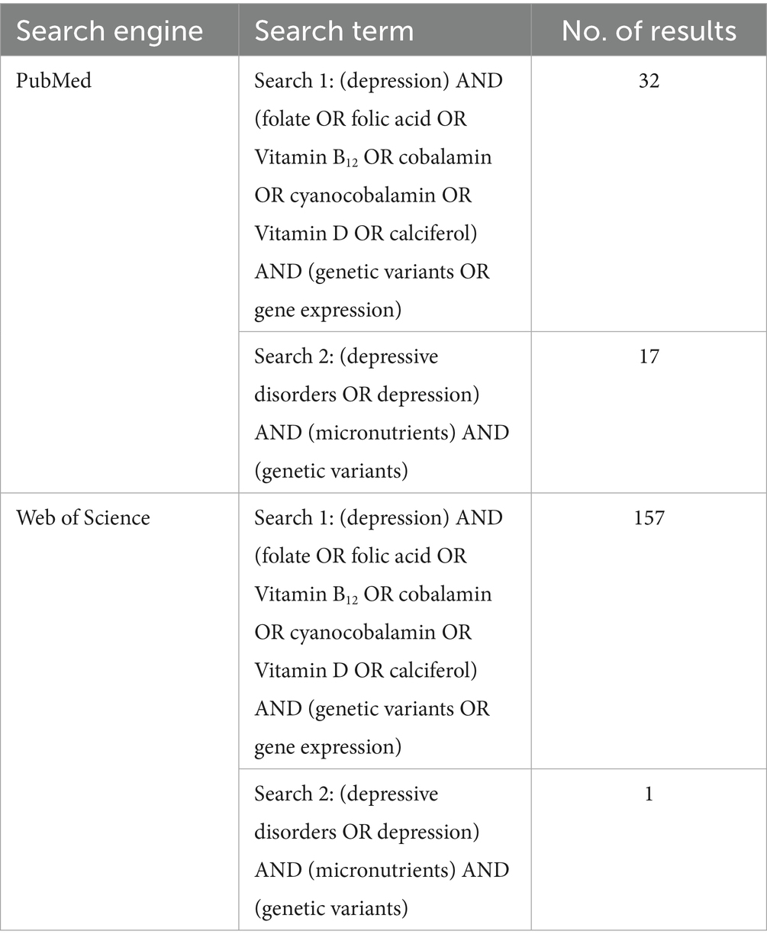Select "Search 1: (depression)" under Web of Science
Image resolution: width=767 pixels, height=944 pixels.
[352, 517]
